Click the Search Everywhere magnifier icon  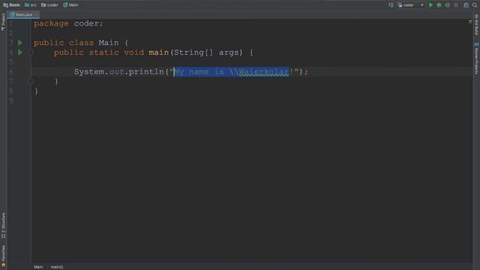pos(475,5)
